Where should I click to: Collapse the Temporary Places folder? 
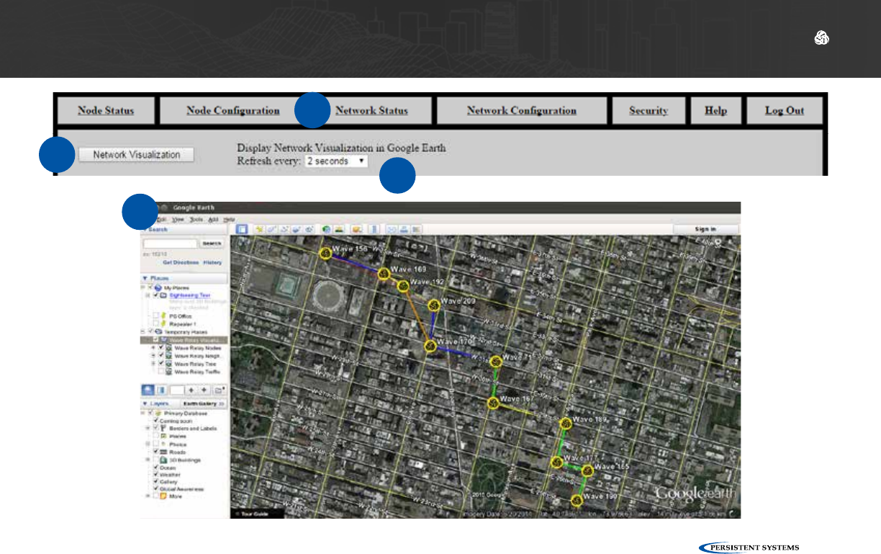click(x=143, y=331)
